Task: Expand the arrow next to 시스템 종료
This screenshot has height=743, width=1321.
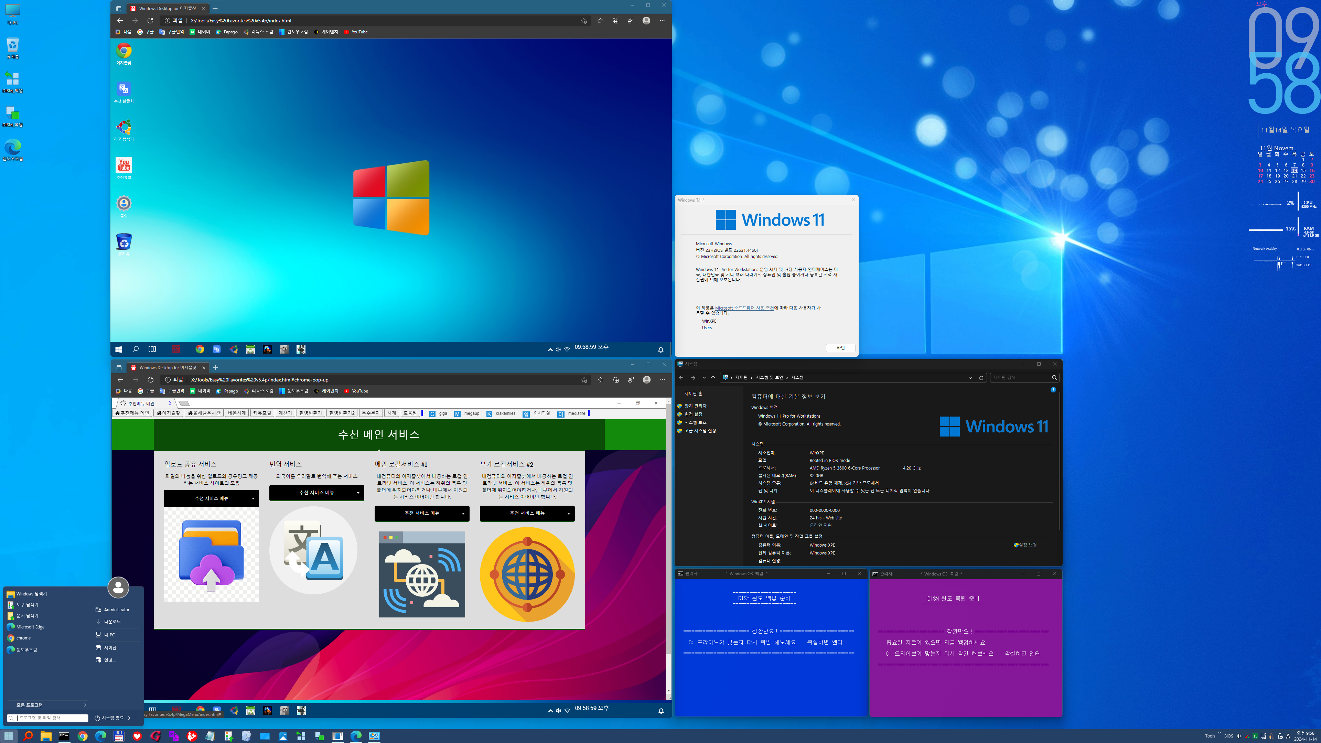Action: point(129,718)
